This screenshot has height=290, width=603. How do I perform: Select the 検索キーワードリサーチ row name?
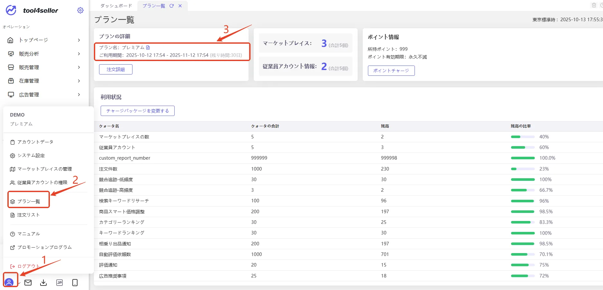[x=124, y=201]
